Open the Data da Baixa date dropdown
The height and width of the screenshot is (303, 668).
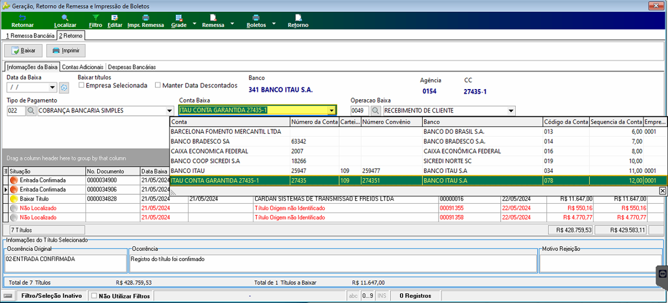53,87
